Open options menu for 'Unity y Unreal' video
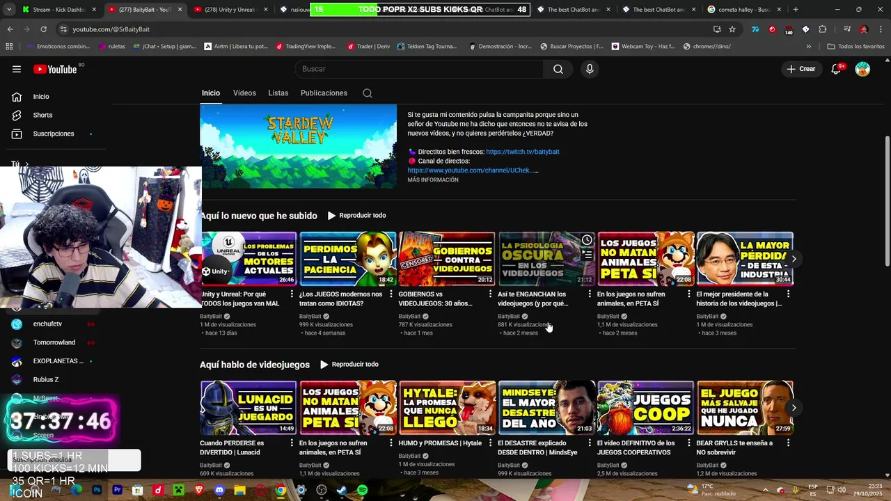 pos(292,294)
